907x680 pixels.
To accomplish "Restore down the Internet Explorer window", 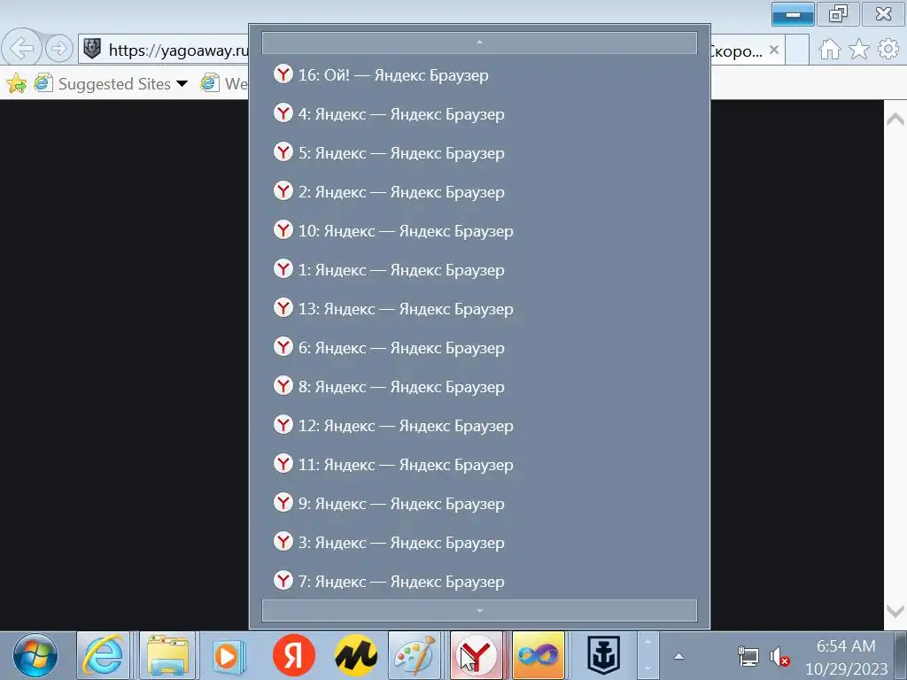I will tap(838, 13).
